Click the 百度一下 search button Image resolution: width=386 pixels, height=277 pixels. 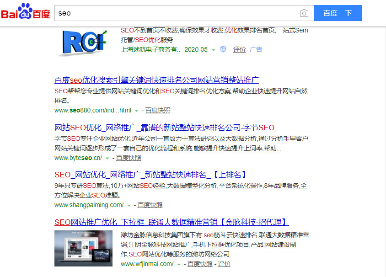(338, 13)
